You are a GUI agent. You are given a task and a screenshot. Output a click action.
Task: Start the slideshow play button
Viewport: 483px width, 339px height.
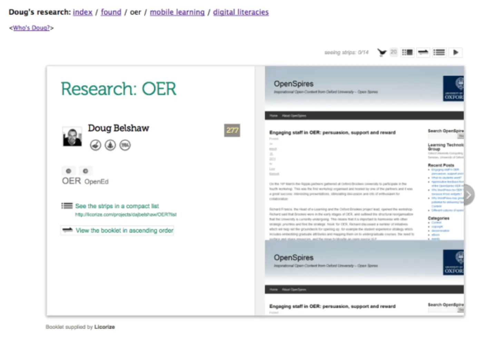tap(455, 52)
